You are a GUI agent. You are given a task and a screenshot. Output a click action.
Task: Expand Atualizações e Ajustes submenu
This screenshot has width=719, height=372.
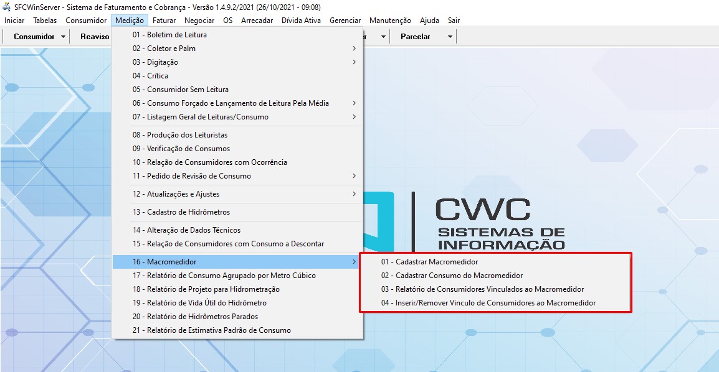click(x=183, y=194)
